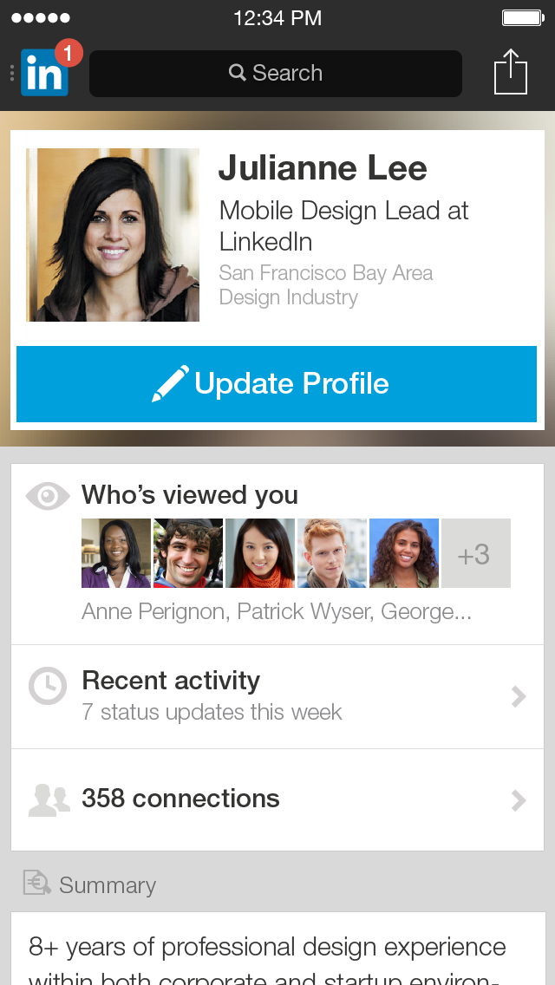Screen dimensions: 555x985
Task: Tap the eye icon beside Who's viewed you
Action: [48, 495]
